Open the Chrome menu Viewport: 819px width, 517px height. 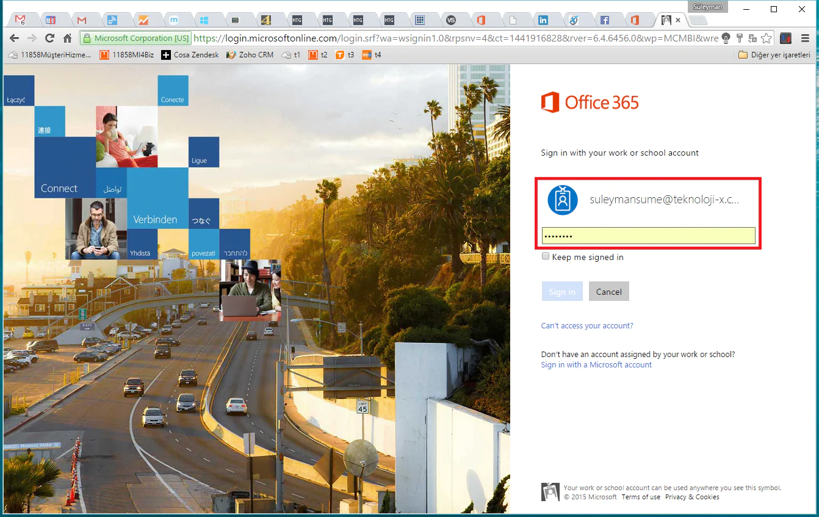click(805, 37)
